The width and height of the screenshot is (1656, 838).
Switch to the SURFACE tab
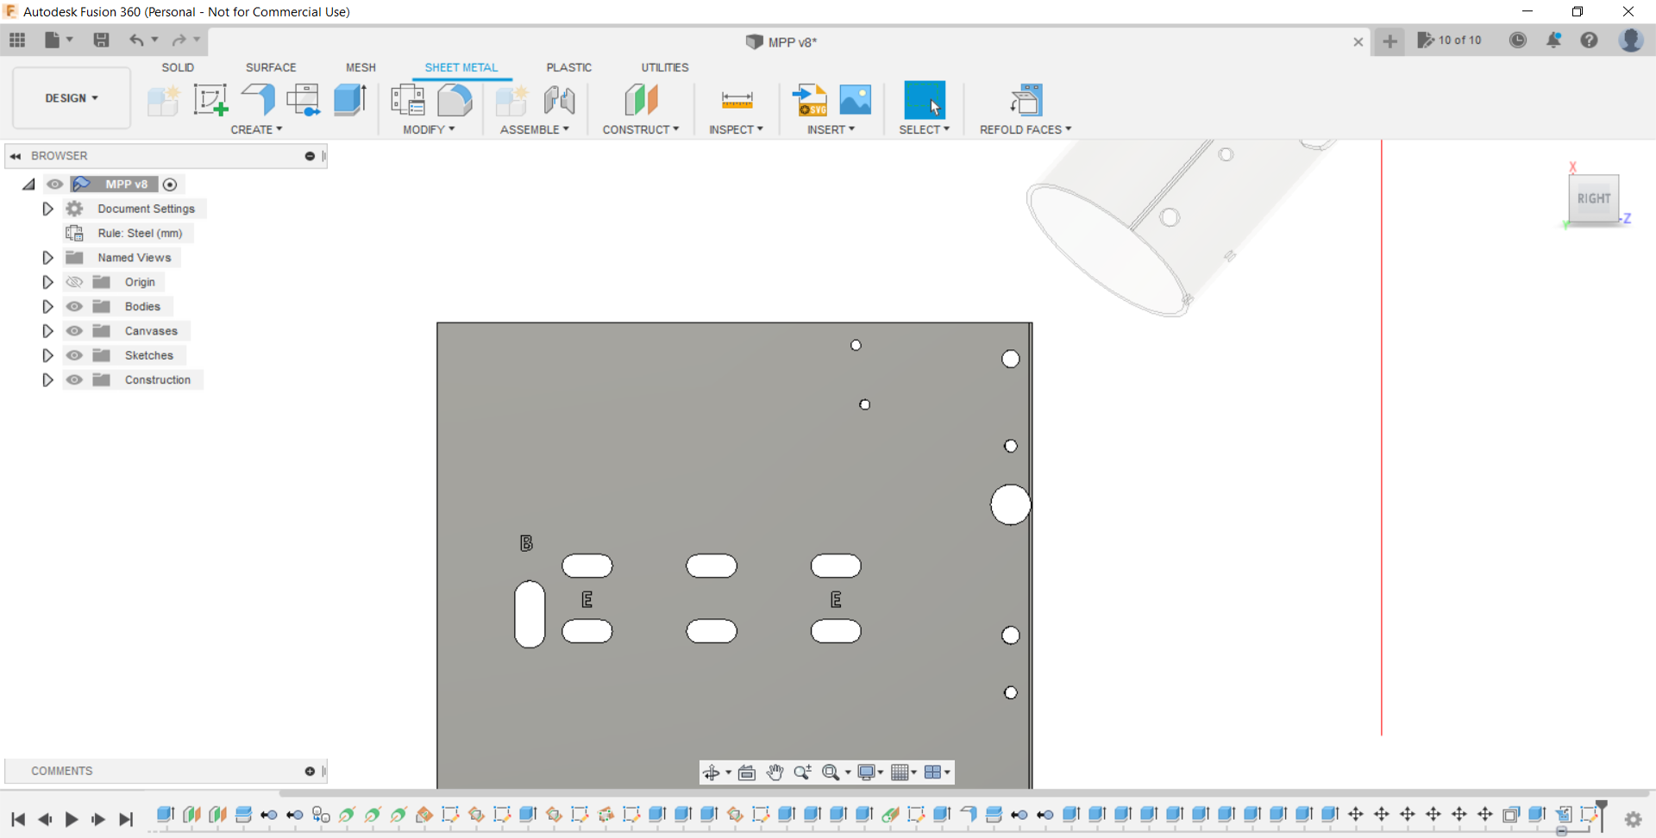point(271,67)
